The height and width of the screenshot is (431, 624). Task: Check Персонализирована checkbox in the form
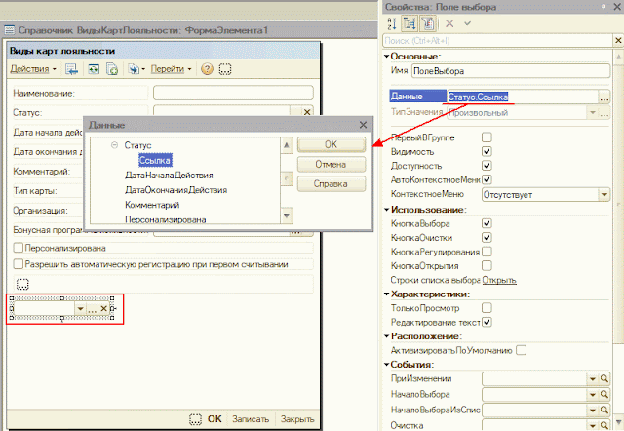click(19, 248)
